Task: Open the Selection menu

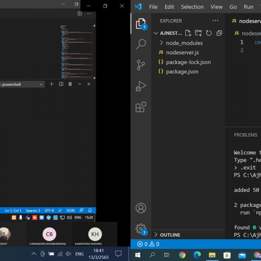Action: (192, 7)
